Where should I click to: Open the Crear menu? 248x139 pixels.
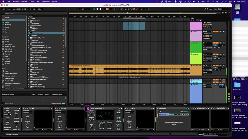click(x=32, y=2)
